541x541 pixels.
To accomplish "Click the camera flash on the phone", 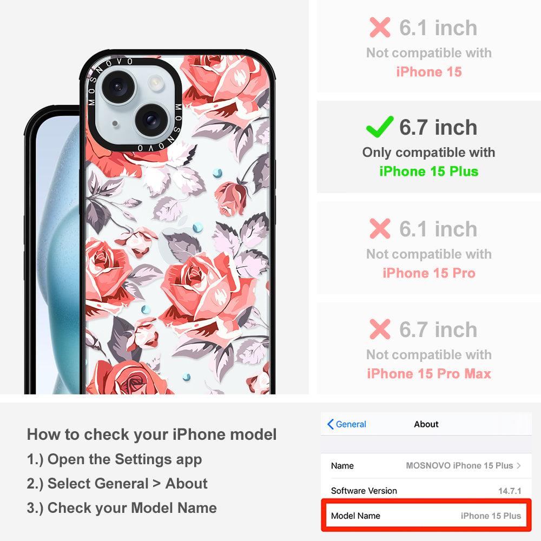I will tap(156, 82).
